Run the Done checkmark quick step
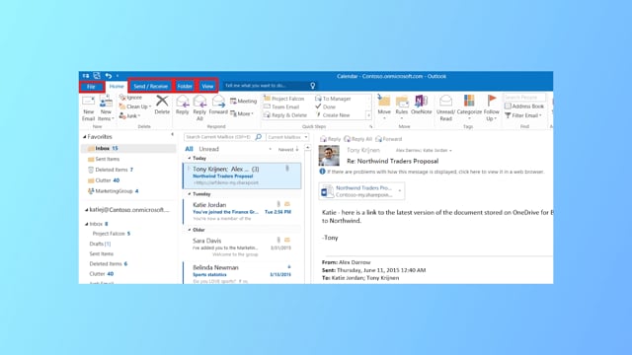This screenshot has height=355, width=632. pos(325,106)
